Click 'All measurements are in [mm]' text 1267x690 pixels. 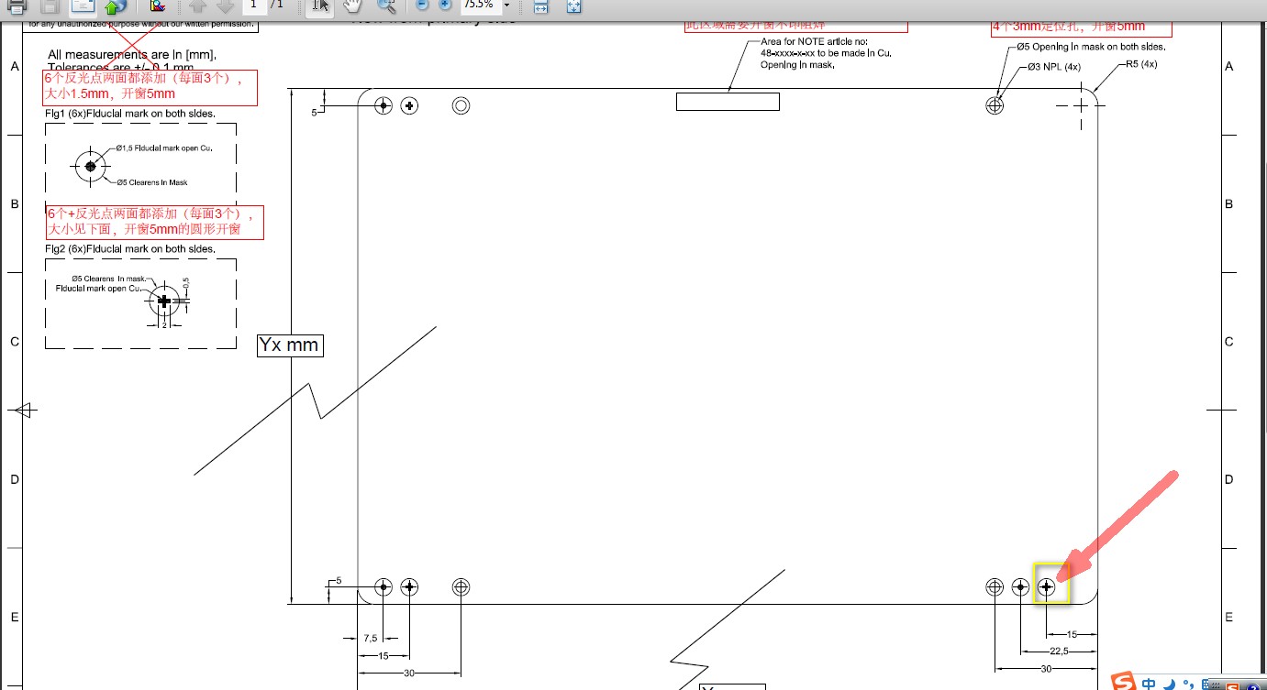[132, 55]
